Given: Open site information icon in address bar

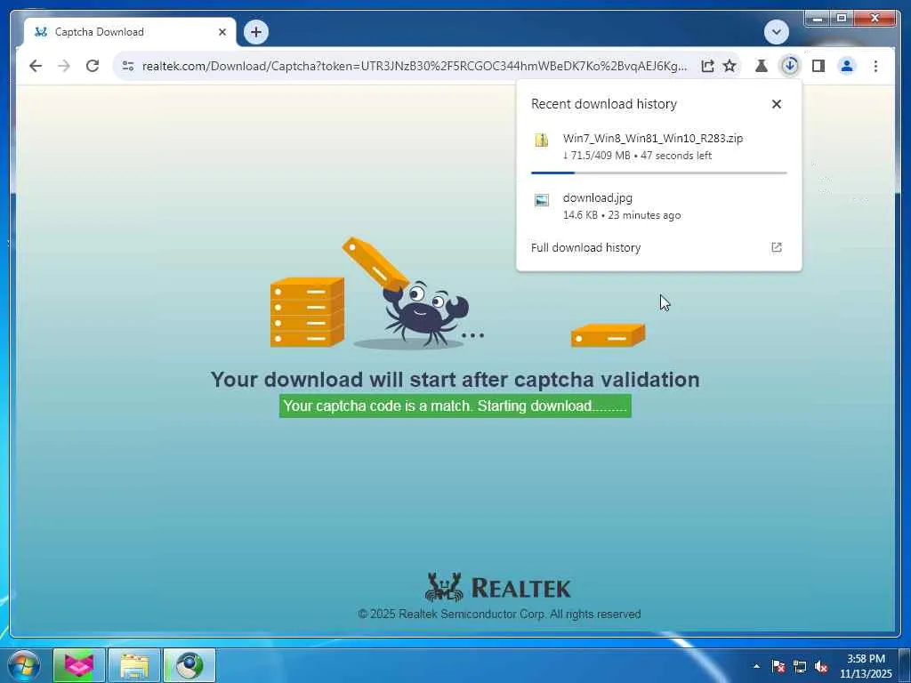Looking at the screenshot, I should point(128,66).
